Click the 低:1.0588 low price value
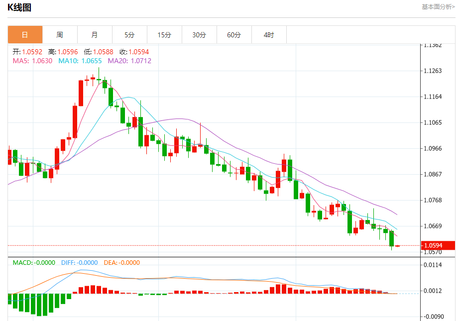This screenshot has height=321, width=459. pos(99,52)
